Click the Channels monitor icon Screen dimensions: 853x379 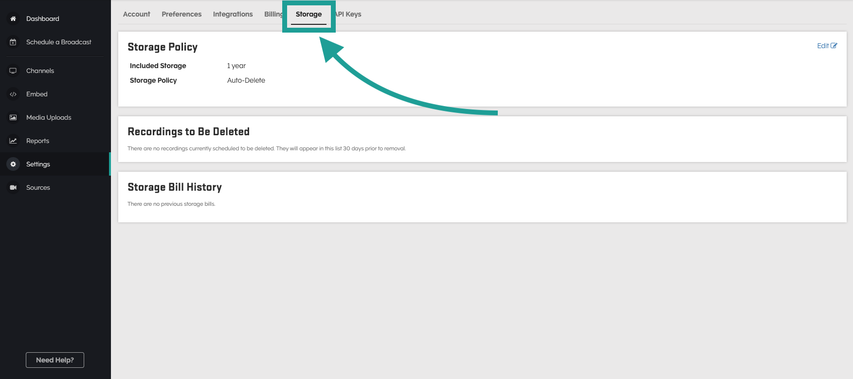13,71
